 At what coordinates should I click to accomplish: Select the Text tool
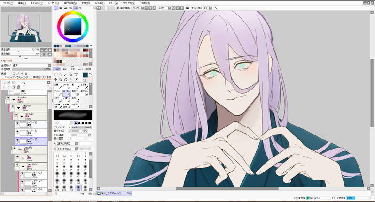(76, 75)
